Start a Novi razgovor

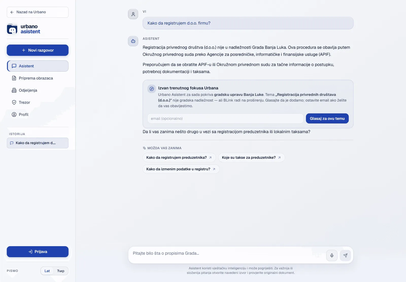[x=38, y=50]
